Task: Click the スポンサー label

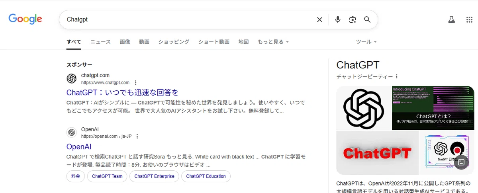Action: pyautogui.click(x=79, y=65)
